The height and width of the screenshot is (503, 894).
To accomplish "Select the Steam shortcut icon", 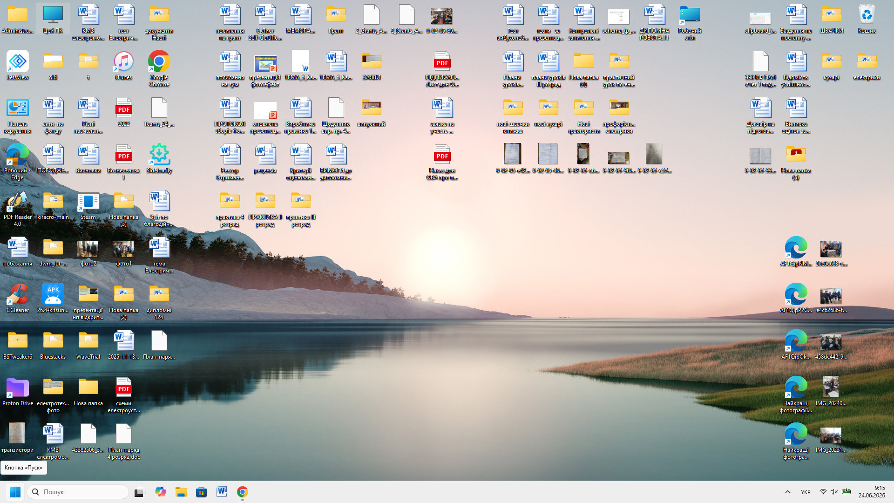I will 88,205.
